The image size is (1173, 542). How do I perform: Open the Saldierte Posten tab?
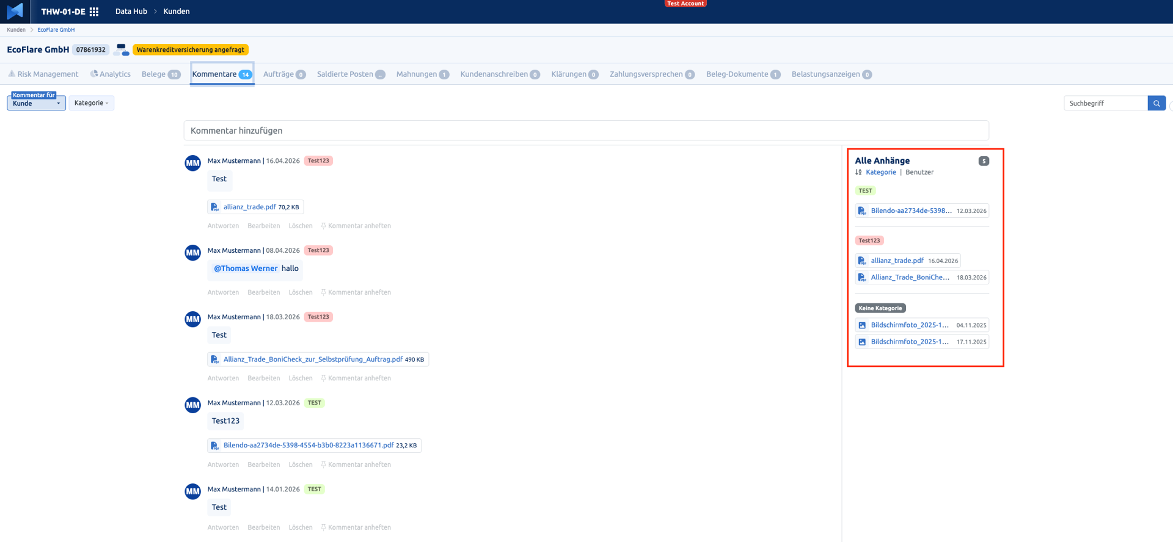point(351,74)
